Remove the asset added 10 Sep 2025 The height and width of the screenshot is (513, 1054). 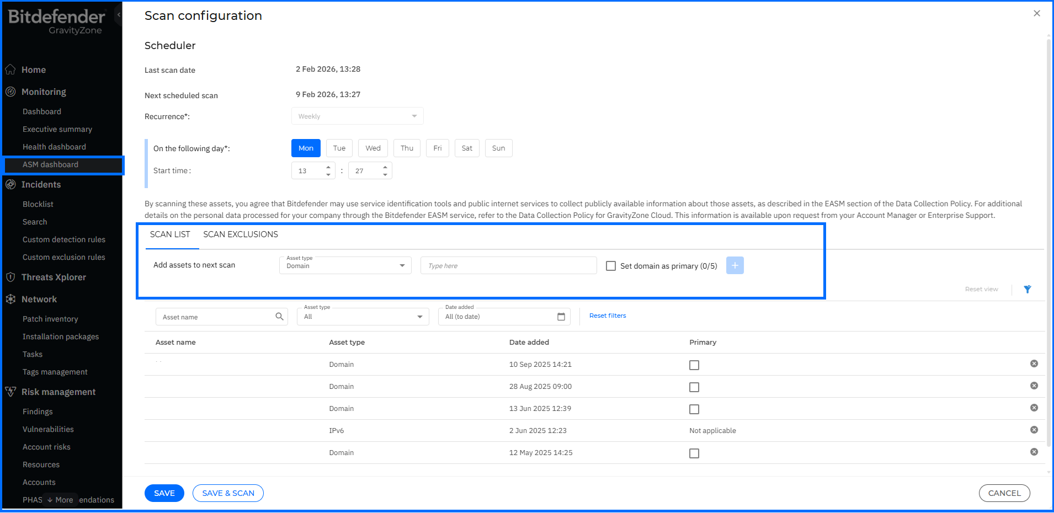point(1034,364)
